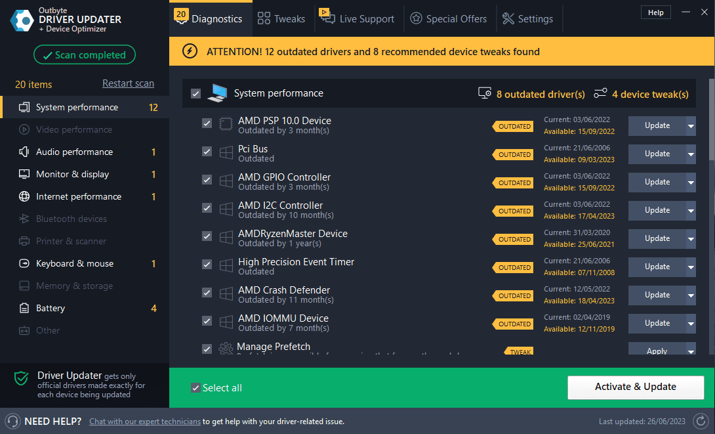Click the Activate & Update button

[x=636, y=387]
